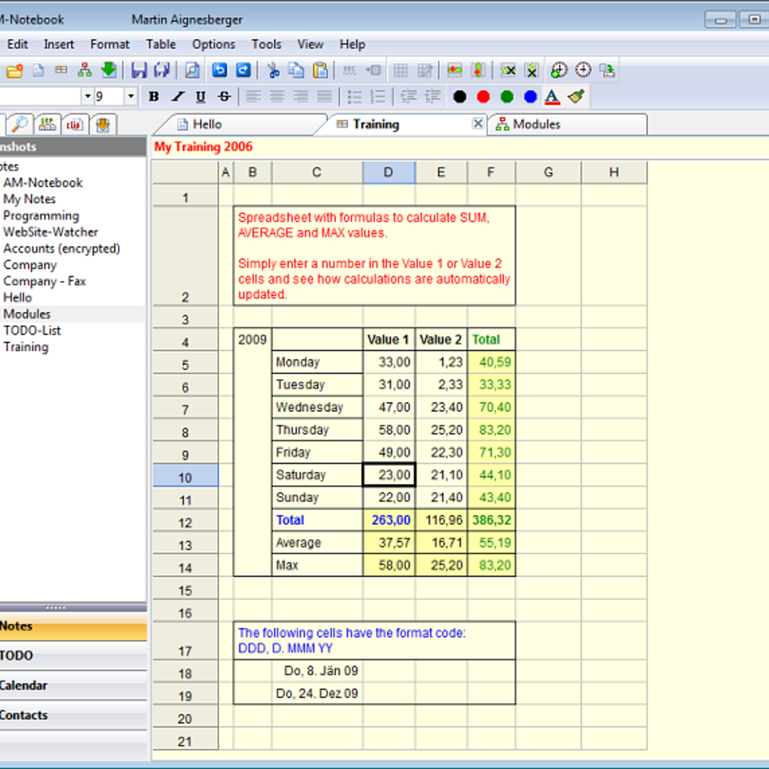Open the Contacts section in sidebar

[73, 715]
